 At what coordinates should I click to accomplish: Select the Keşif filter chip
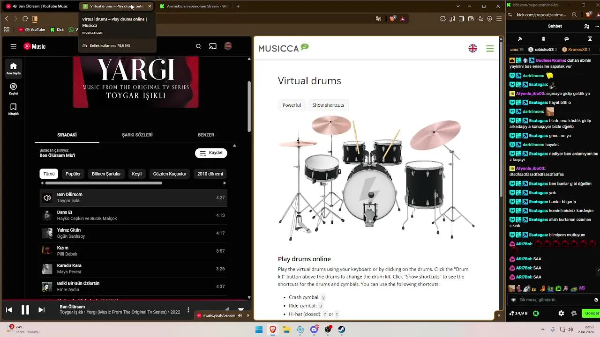[x=137, y=174]
